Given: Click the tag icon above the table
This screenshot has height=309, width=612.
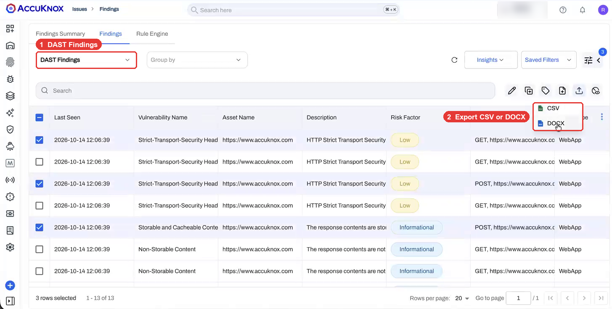Looking at the screenshot, I should (x=546, y=90).
